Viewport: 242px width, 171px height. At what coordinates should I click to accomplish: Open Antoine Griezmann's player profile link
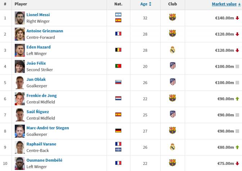[x=45, y=31]
